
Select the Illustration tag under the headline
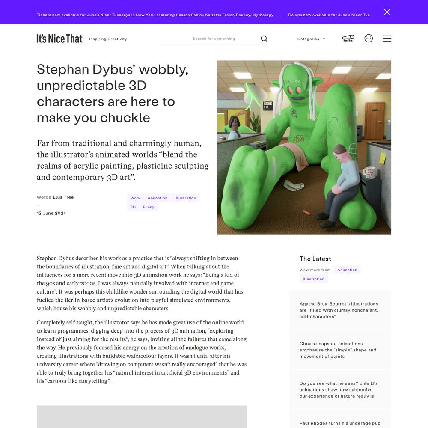185,198
